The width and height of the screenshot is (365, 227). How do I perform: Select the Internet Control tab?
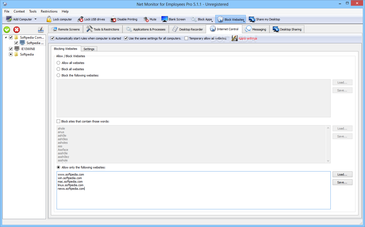[224, 29]
